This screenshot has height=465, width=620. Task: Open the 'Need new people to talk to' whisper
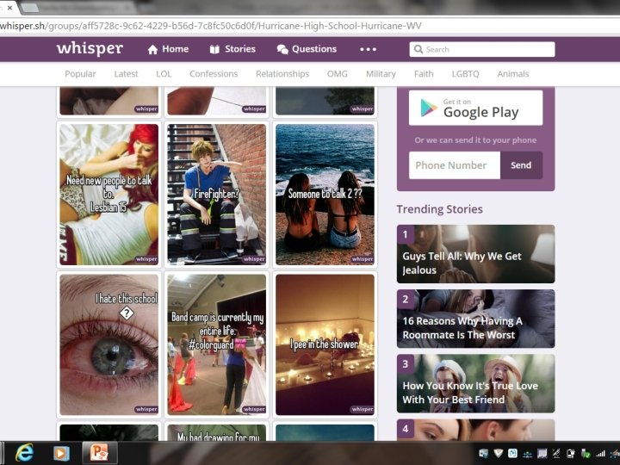point(109,195)
